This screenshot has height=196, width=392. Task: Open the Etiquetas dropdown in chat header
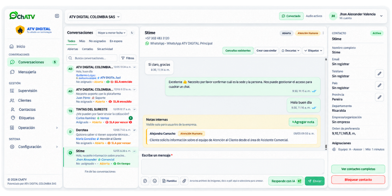pyautogui.click(x=313, y=51)
